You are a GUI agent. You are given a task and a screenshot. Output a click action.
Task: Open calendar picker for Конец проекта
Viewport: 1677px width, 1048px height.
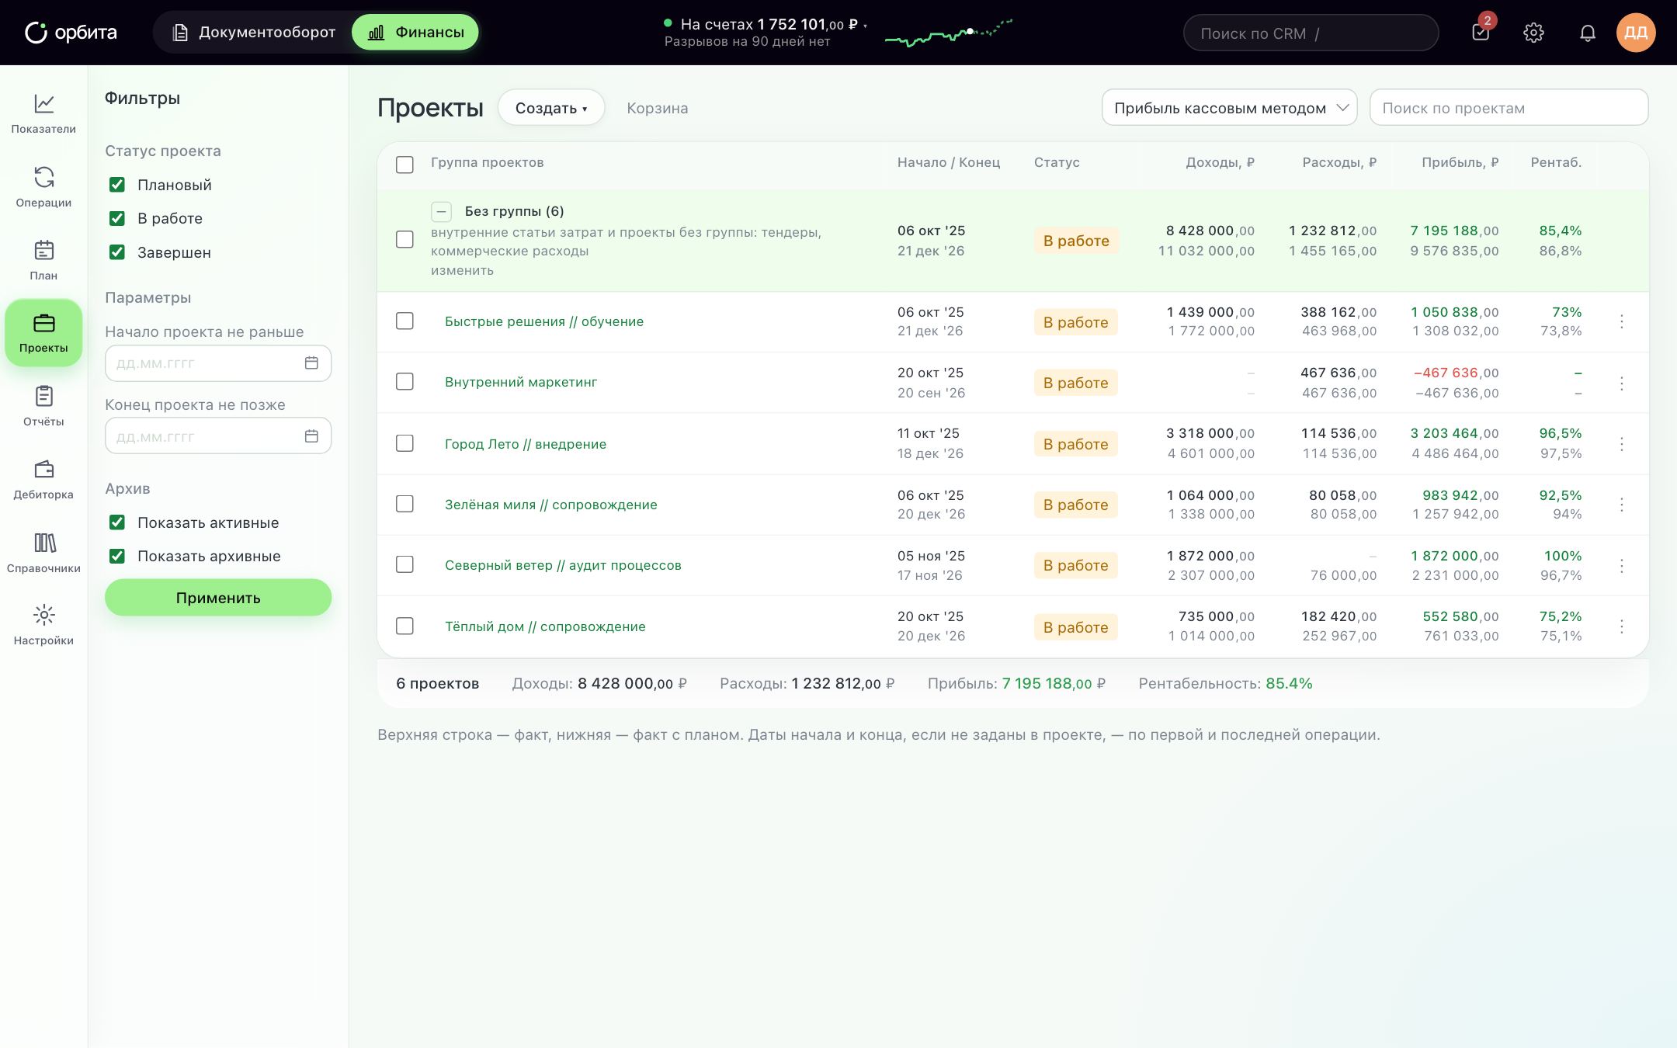point(311,436)
